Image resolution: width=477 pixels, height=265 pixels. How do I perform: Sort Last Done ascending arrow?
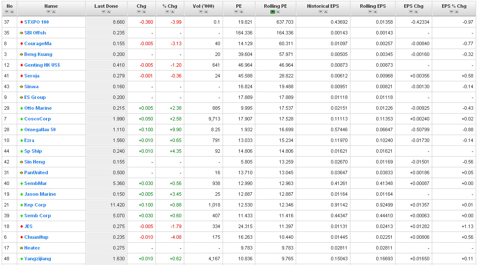point(108,12)
